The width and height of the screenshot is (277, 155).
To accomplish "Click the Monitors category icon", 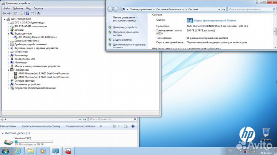I will [12, 63].
